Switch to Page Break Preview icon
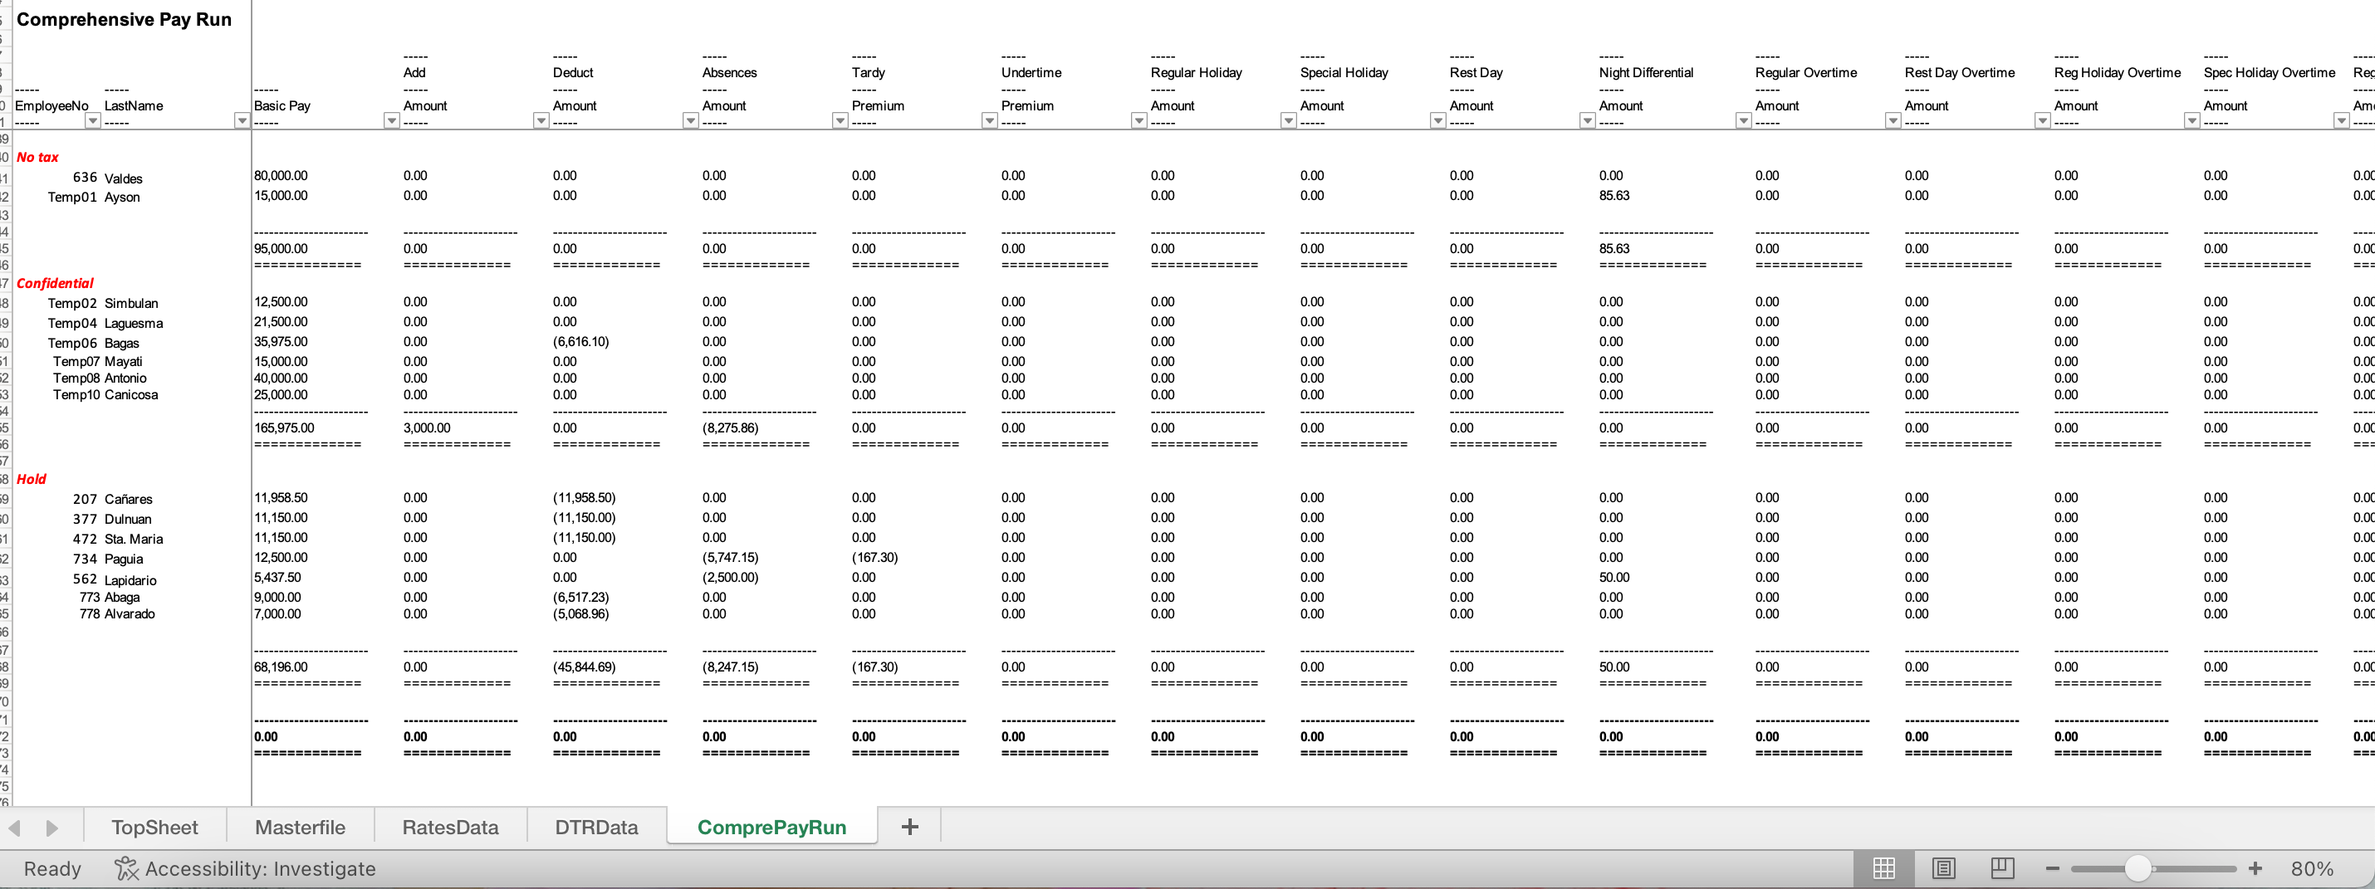This screenshot has height=889, width=2375. [x=2002, y=867]
